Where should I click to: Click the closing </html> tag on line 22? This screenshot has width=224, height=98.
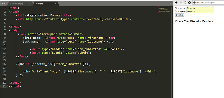click(15, 86)
